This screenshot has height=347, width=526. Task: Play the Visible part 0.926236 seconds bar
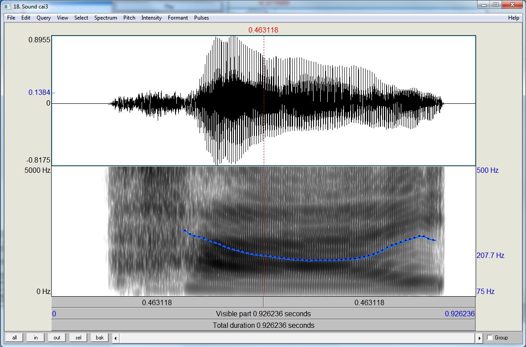[x=263, y=314]
